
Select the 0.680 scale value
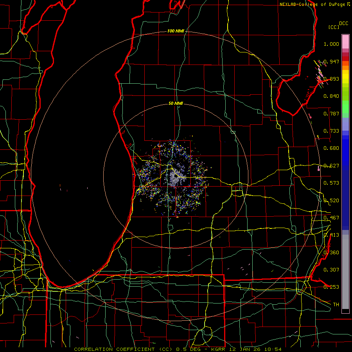click(331, 148)
